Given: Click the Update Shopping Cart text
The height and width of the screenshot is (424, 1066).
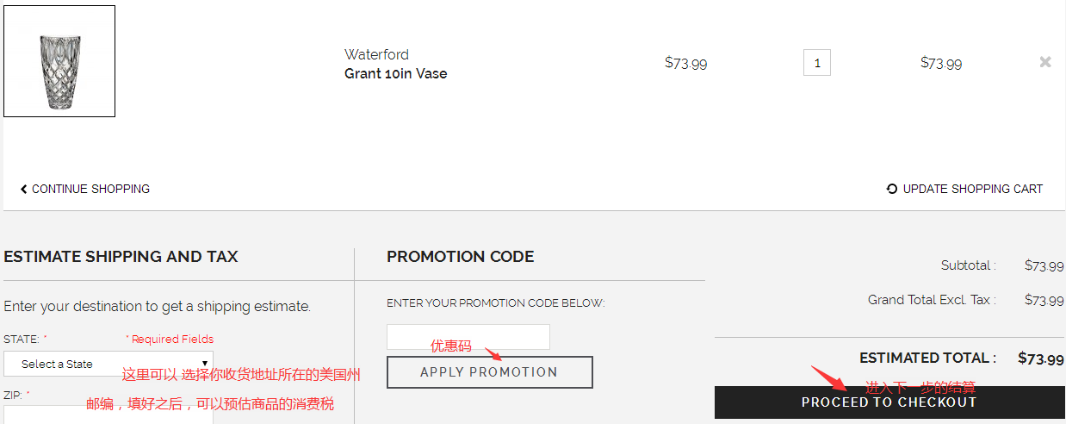Looking at the screenshot, I should pos(972,189).
